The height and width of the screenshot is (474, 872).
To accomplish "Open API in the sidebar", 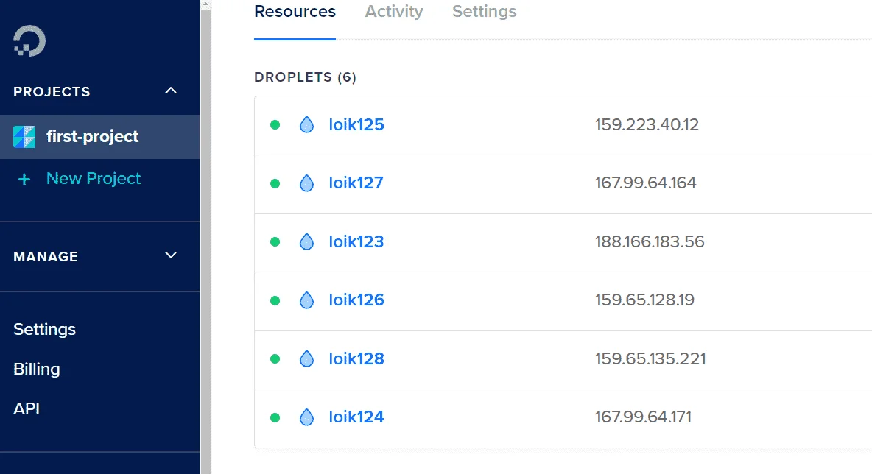I will coord(26,408).
